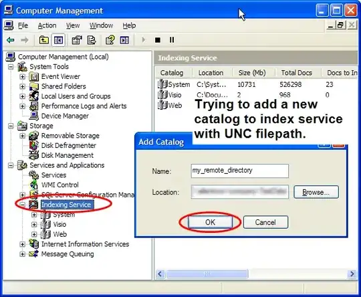Click the Shared Folders icon

34,86
